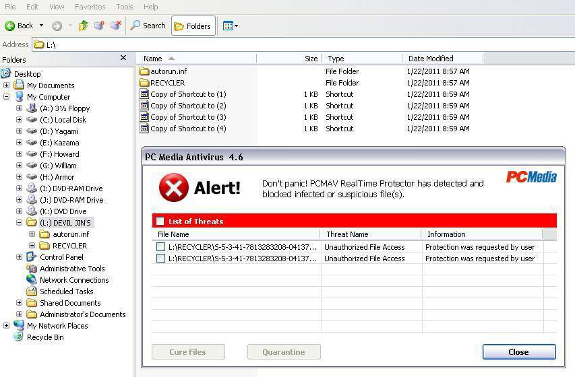Select the (E:) Kazama drive icon
This screenshot has height=377, width=575.
(x=32, y=143)
